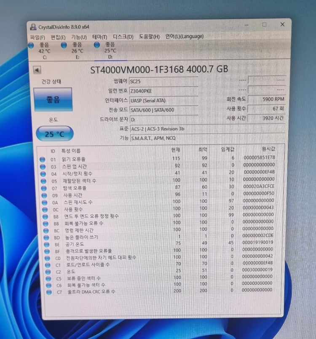The width and height of the screenshot is (316, 339).
Task: Click the 최악 column header
Action: coord(203,149)
